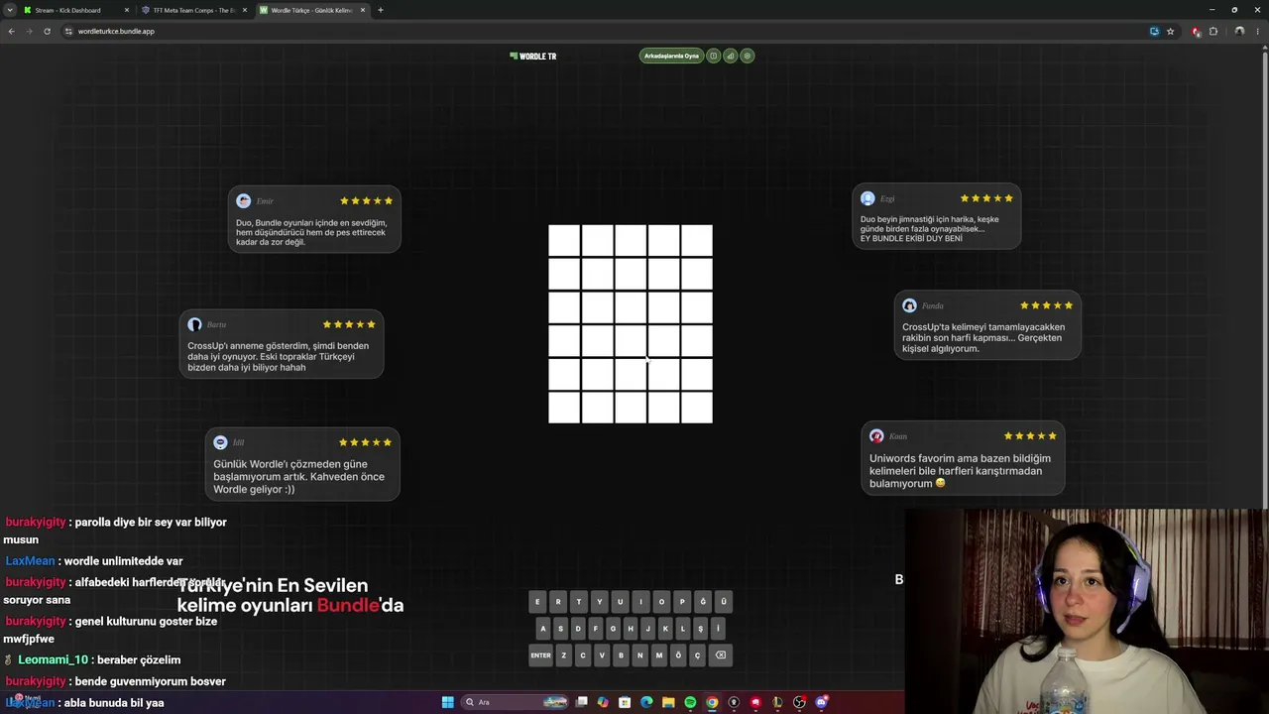Click the Wordle TR logo
1269x714 pixels.
tap(533, 57)
